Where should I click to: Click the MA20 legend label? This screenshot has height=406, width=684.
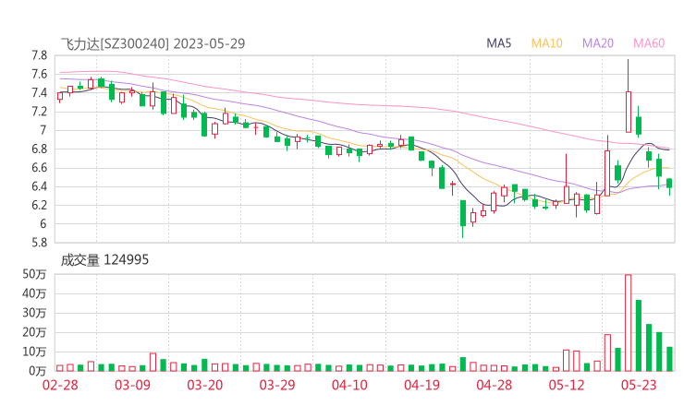[598, 43]
